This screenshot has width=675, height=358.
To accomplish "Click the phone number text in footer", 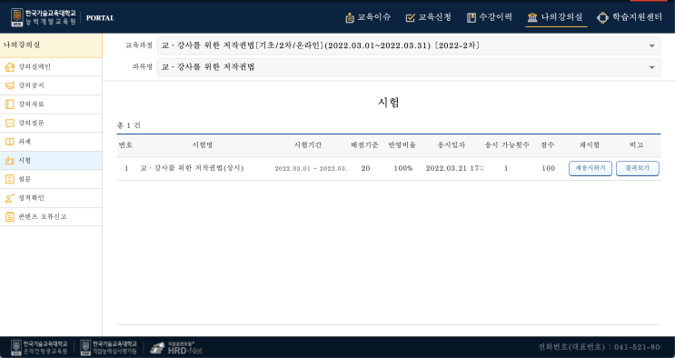I will click(600, 347).
